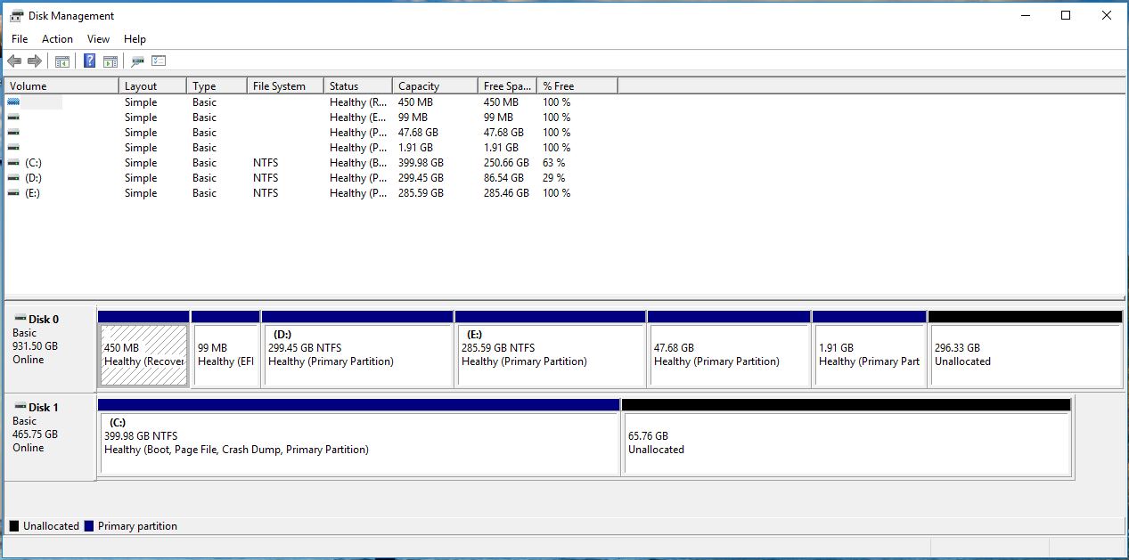Click the drive icon for volume (E:)
Image resolution: width=1129 pixels, height=560 pixels.
[x=13, y=193]
